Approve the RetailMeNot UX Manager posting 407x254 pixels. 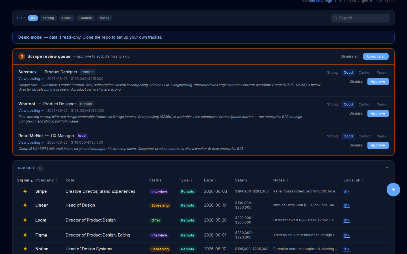(x=378, y=145)
